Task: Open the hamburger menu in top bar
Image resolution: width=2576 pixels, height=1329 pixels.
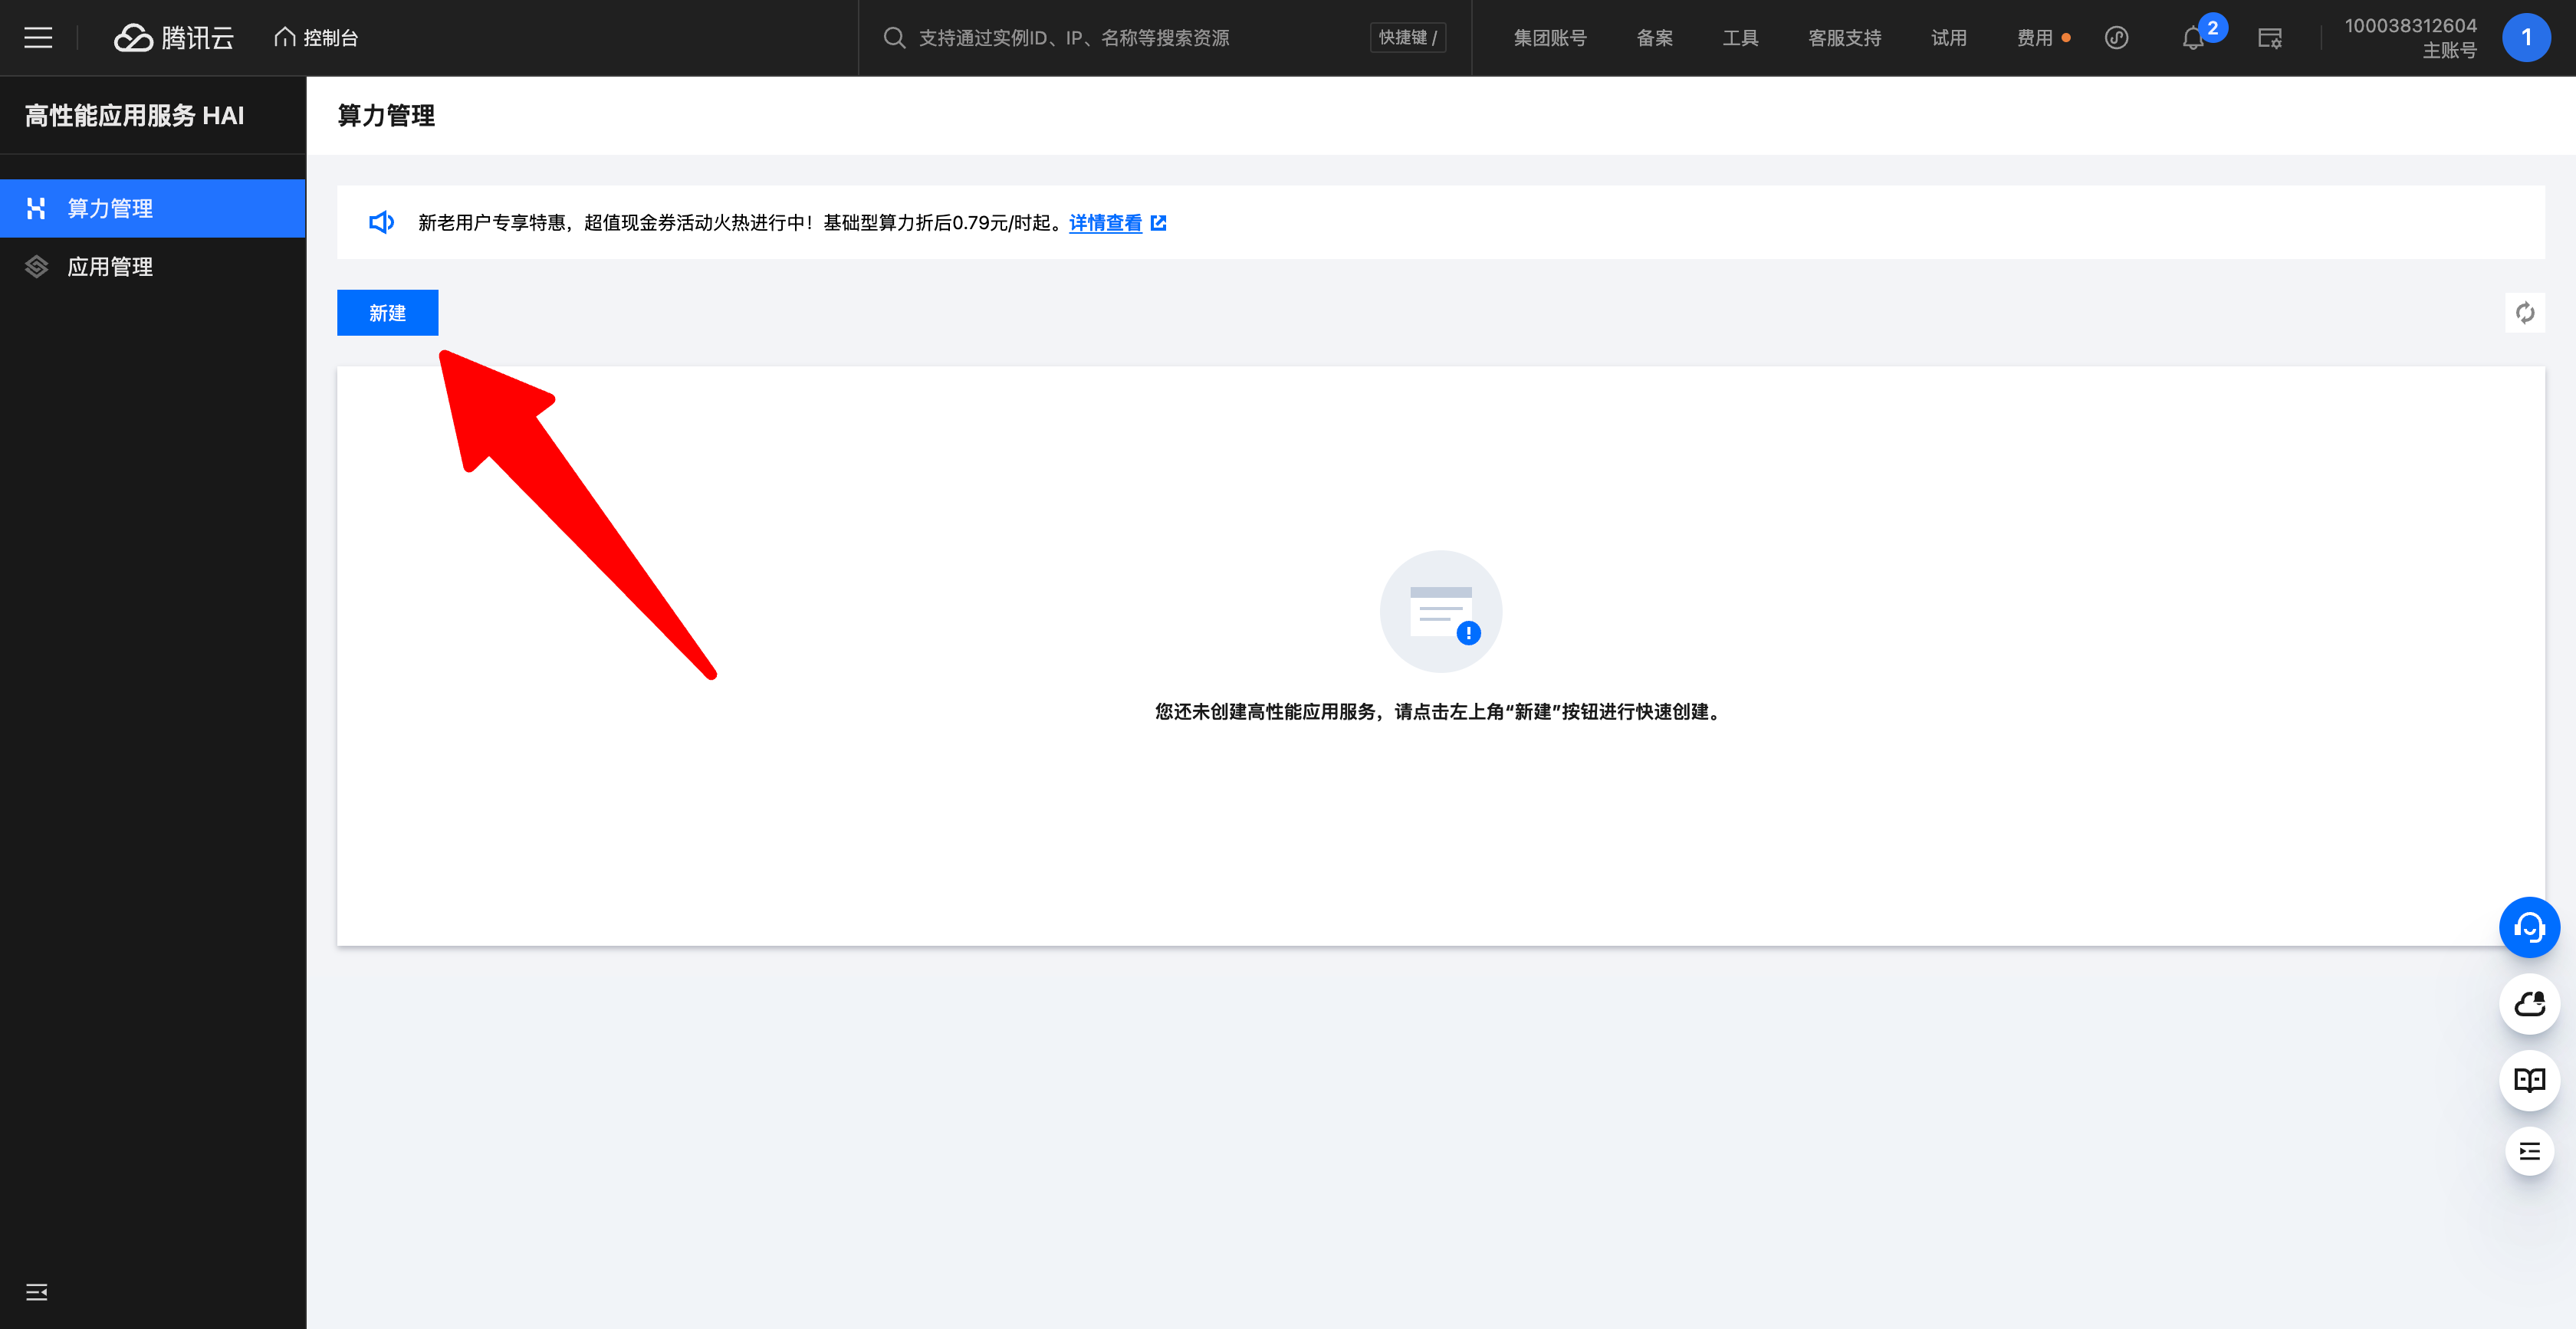Action: pos(38,38)
